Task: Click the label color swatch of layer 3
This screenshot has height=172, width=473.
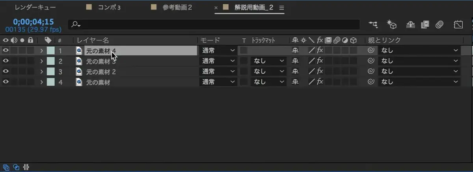Action: 50,71
